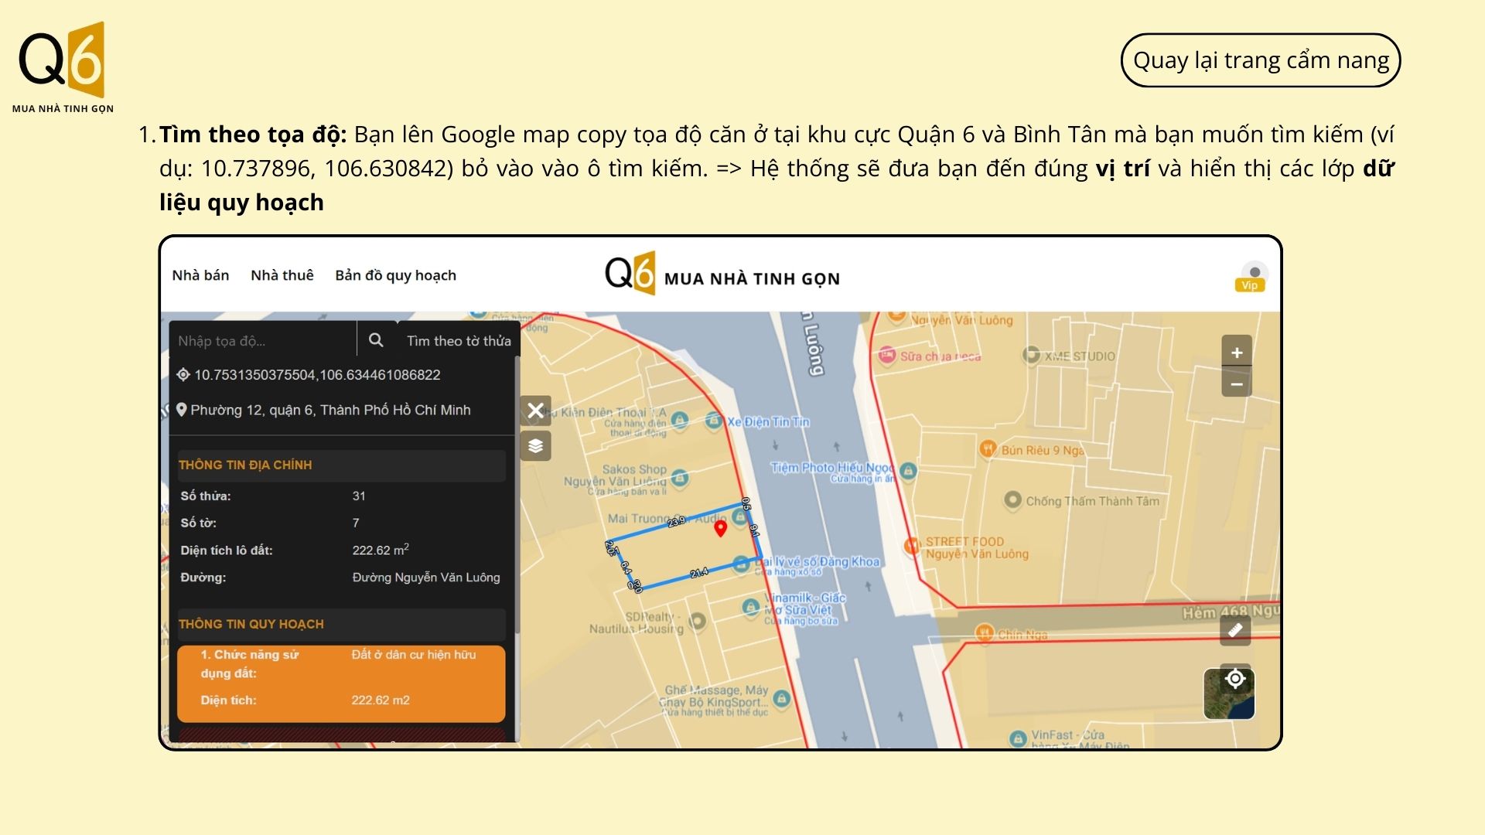Screen dimensions: 1485x835
Task: Click the Diện tích lô đất value 222.62 m²
Action: click(x=381, y=550)
